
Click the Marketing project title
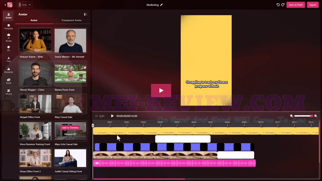tap(152, 5)
